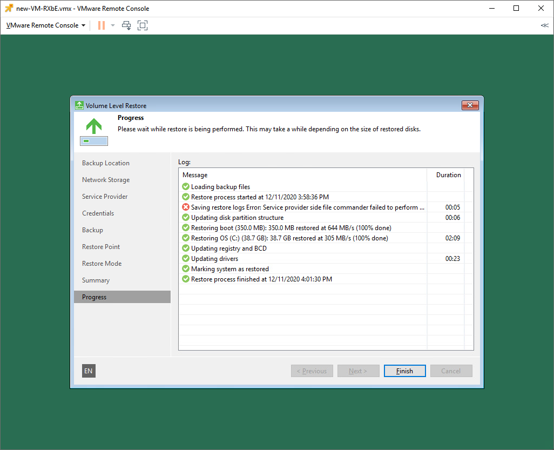Close the Volume Level Restore dialog
Viewport: 554px width, 450px height.
[x=470, y=105]
